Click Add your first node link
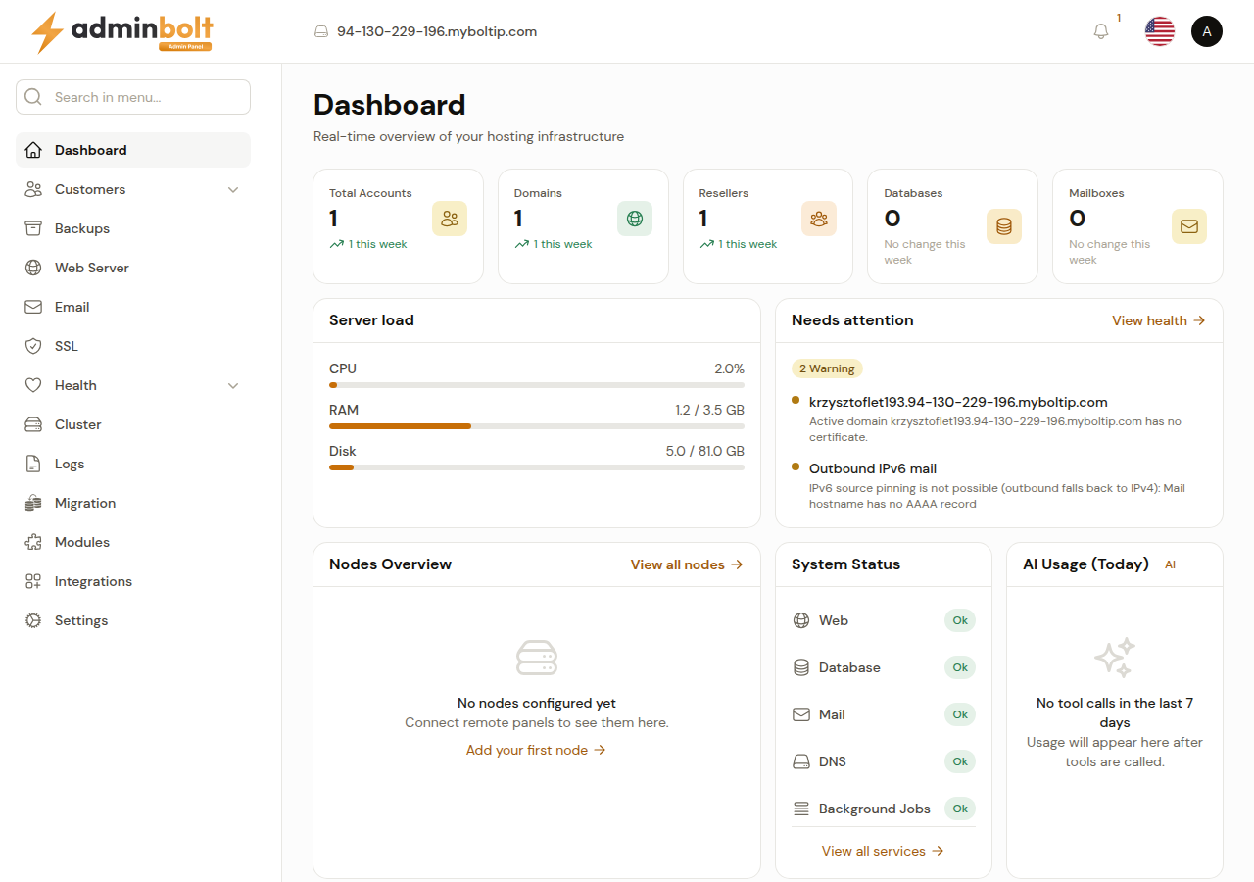The height and width of the screenshot is (882, 1254). coord(537,750)
